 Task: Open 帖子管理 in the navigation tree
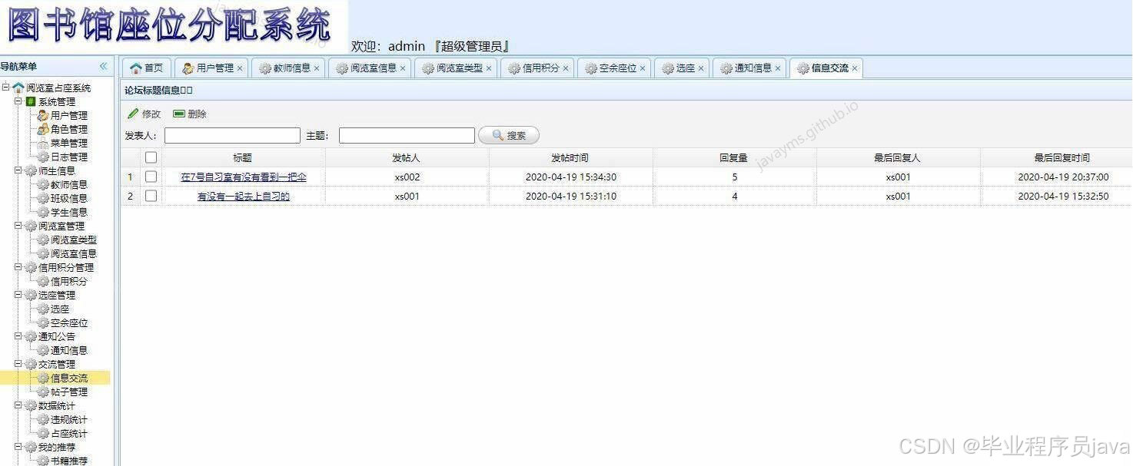tap(69, 392)
